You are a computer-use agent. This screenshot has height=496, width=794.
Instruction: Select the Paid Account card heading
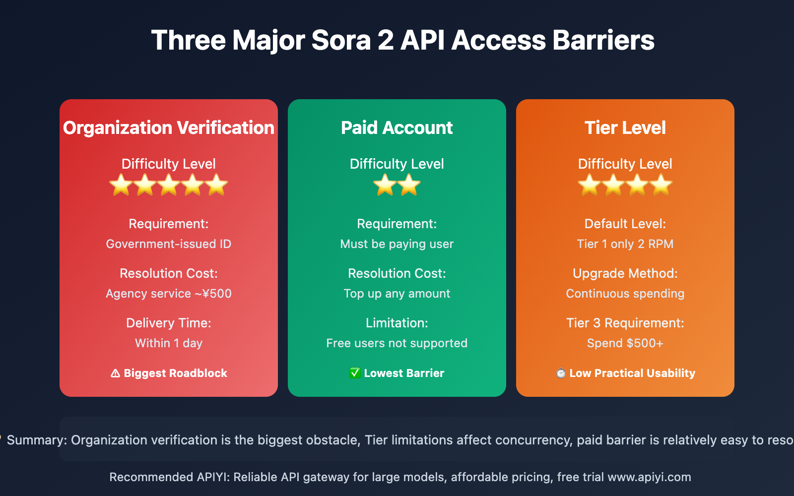(397, 128)
